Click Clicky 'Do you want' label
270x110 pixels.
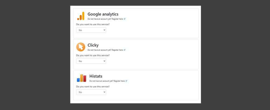click(x=93, y=55)
